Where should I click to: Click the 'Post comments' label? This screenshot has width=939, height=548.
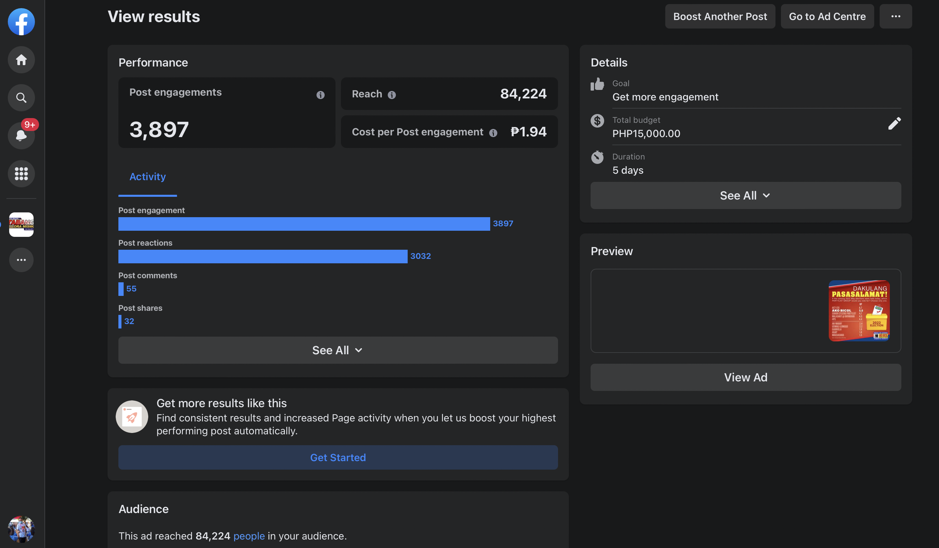[x=148, y=276]
